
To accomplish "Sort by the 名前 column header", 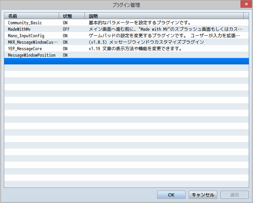I will [x=32, y=16].
